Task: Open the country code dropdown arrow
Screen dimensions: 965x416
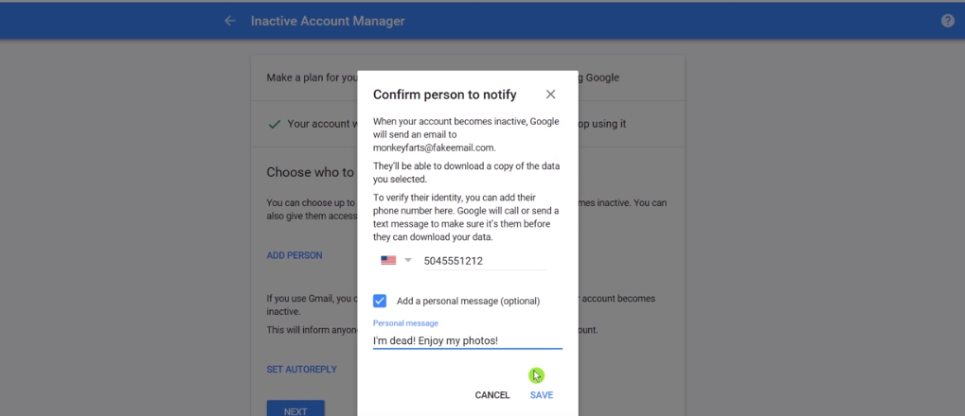Action: click(x=407, y=261)
